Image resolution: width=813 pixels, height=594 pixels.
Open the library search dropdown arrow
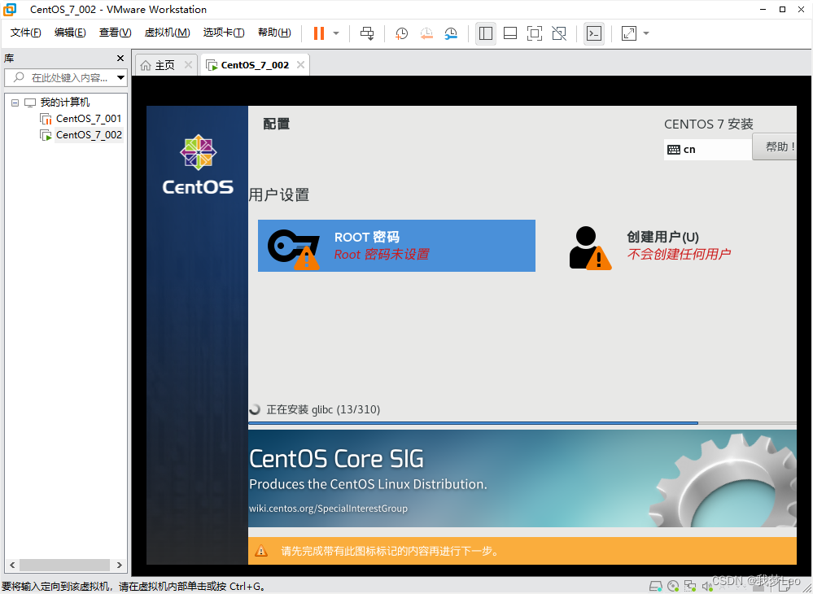(121, 78)
